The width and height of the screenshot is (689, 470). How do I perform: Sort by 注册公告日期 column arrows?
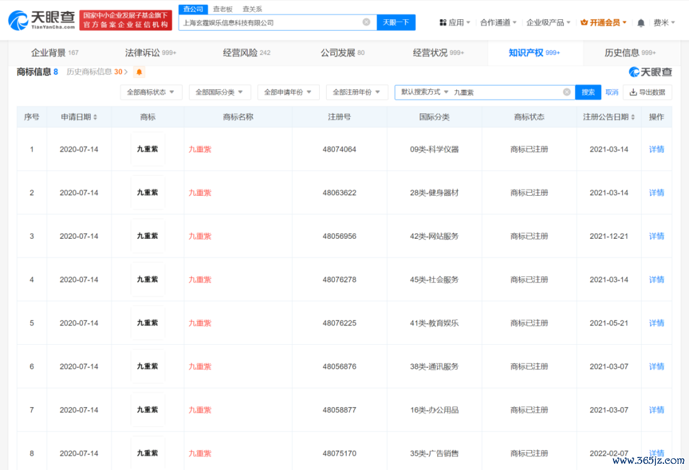tap(633, 117)
